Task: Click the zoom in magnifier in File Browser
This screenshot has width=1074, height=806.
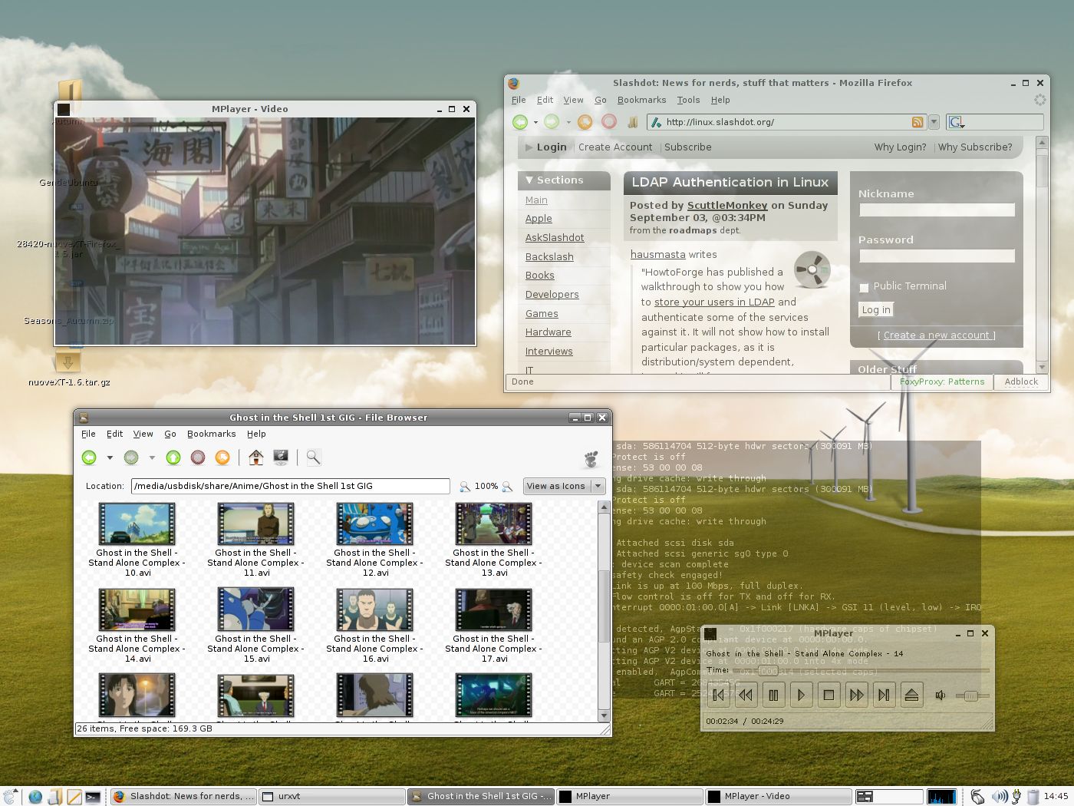Action: 507,487
